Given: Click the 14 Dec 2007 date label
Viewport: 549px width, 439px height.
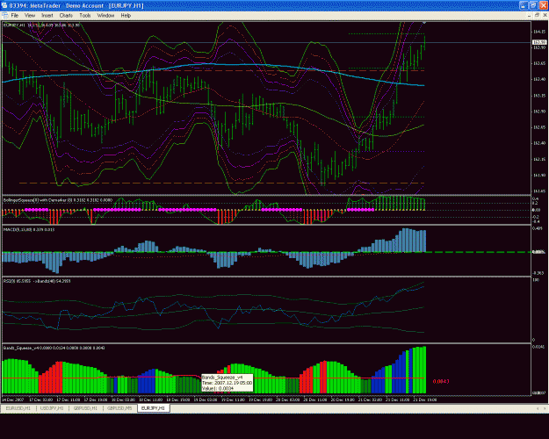Looking at the screenshot, I should pyautogui.click(x=12, y=399).
